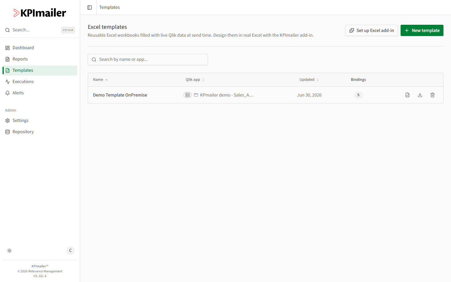The height and width of the screenshot is (282, 451).
Task: Click the magnifier icon in template search
Action: 94,60
